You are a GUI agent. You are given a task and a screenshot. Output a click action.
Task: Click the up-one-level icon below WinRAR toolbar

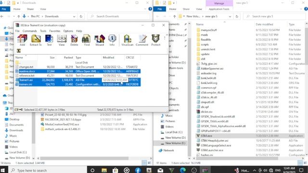pos(19,51)
